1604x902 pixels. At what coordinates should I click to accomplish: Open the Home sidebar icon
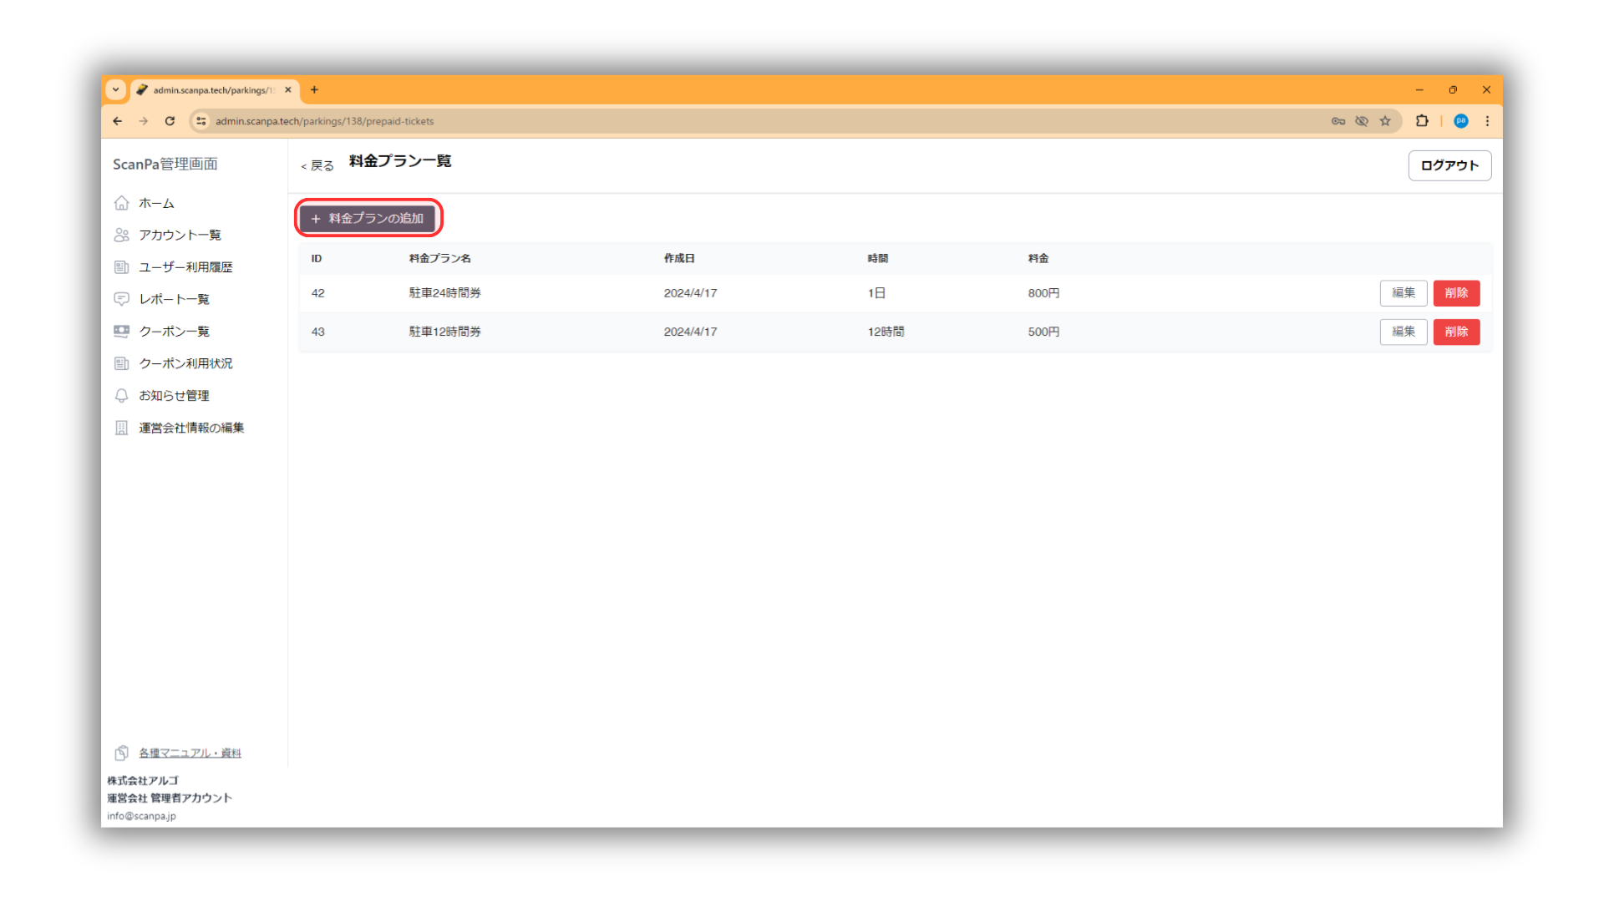pyautogui.click(x=122, y=203)
